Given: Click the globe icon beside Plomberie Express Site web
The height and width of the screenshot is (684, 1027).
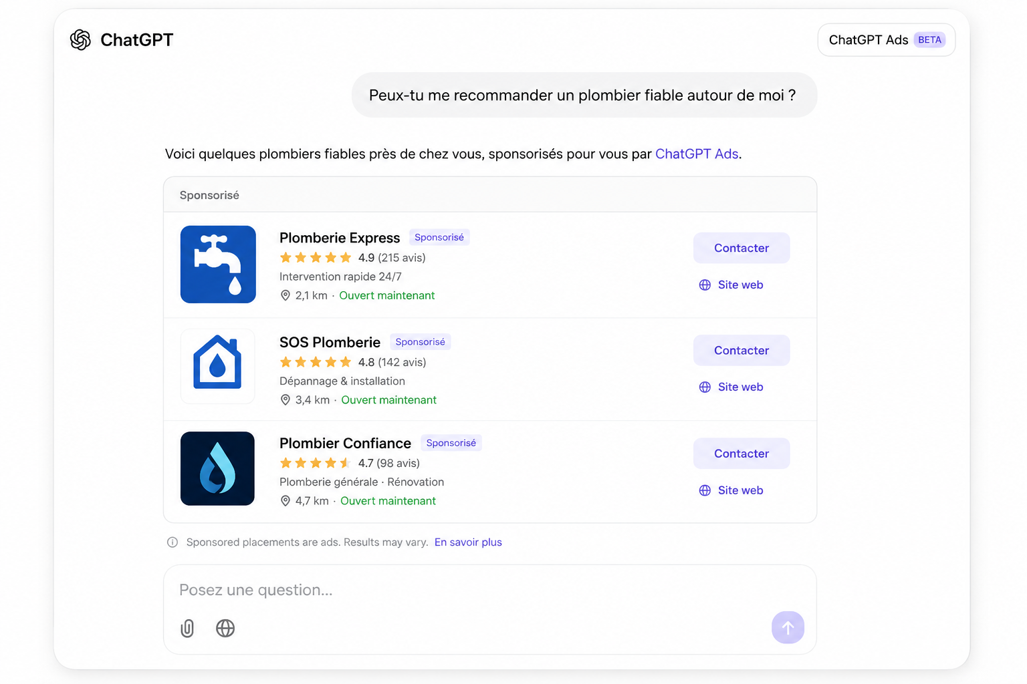Looking at the screenshot, I should coord(705,285).
